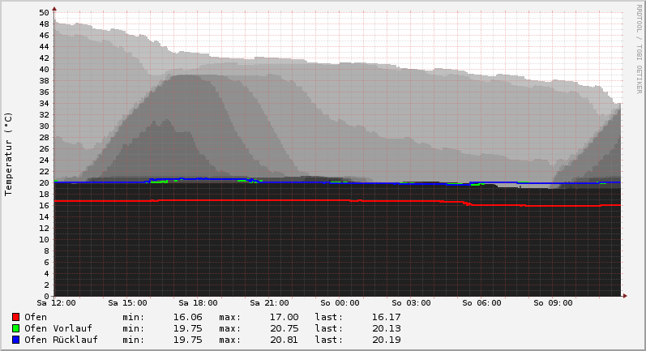Click the blue Ofen Rücklauf legend swatch
The height and width of the screenshot is (351, 646).
click(x=15, y=340)
